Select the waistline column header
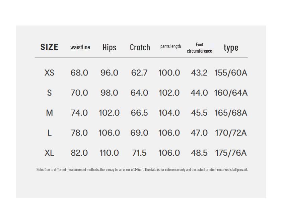The width and height of the screenshot is (282, 212). 80,47
